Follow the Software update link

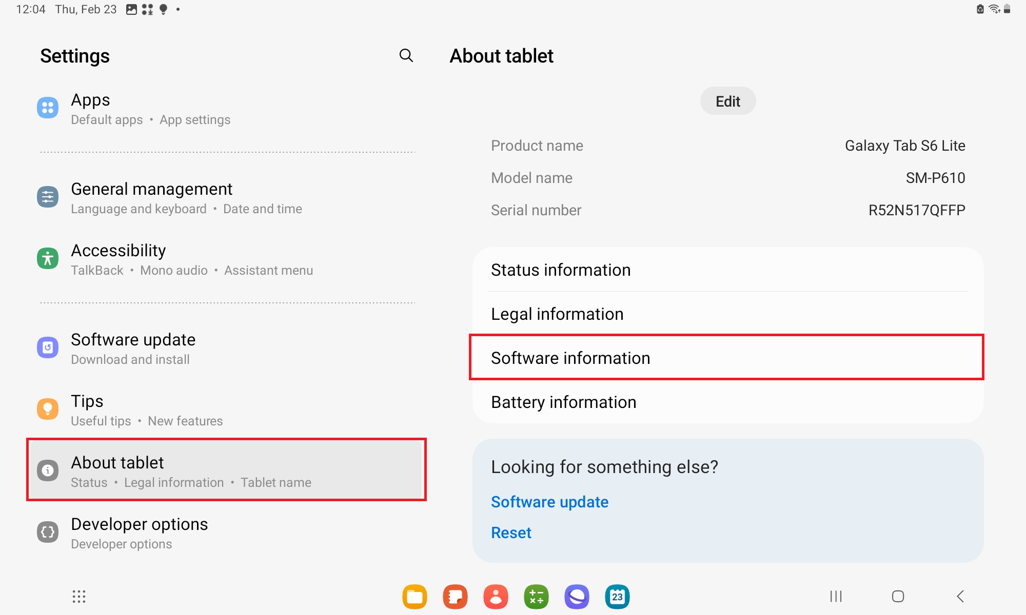tap(549, 502)
